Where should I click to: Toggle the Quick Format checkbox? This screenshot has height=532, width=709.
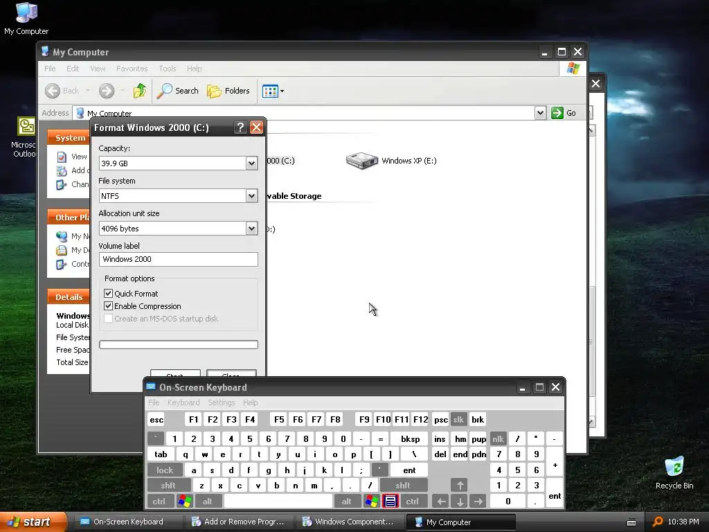(x=109, y=293)
